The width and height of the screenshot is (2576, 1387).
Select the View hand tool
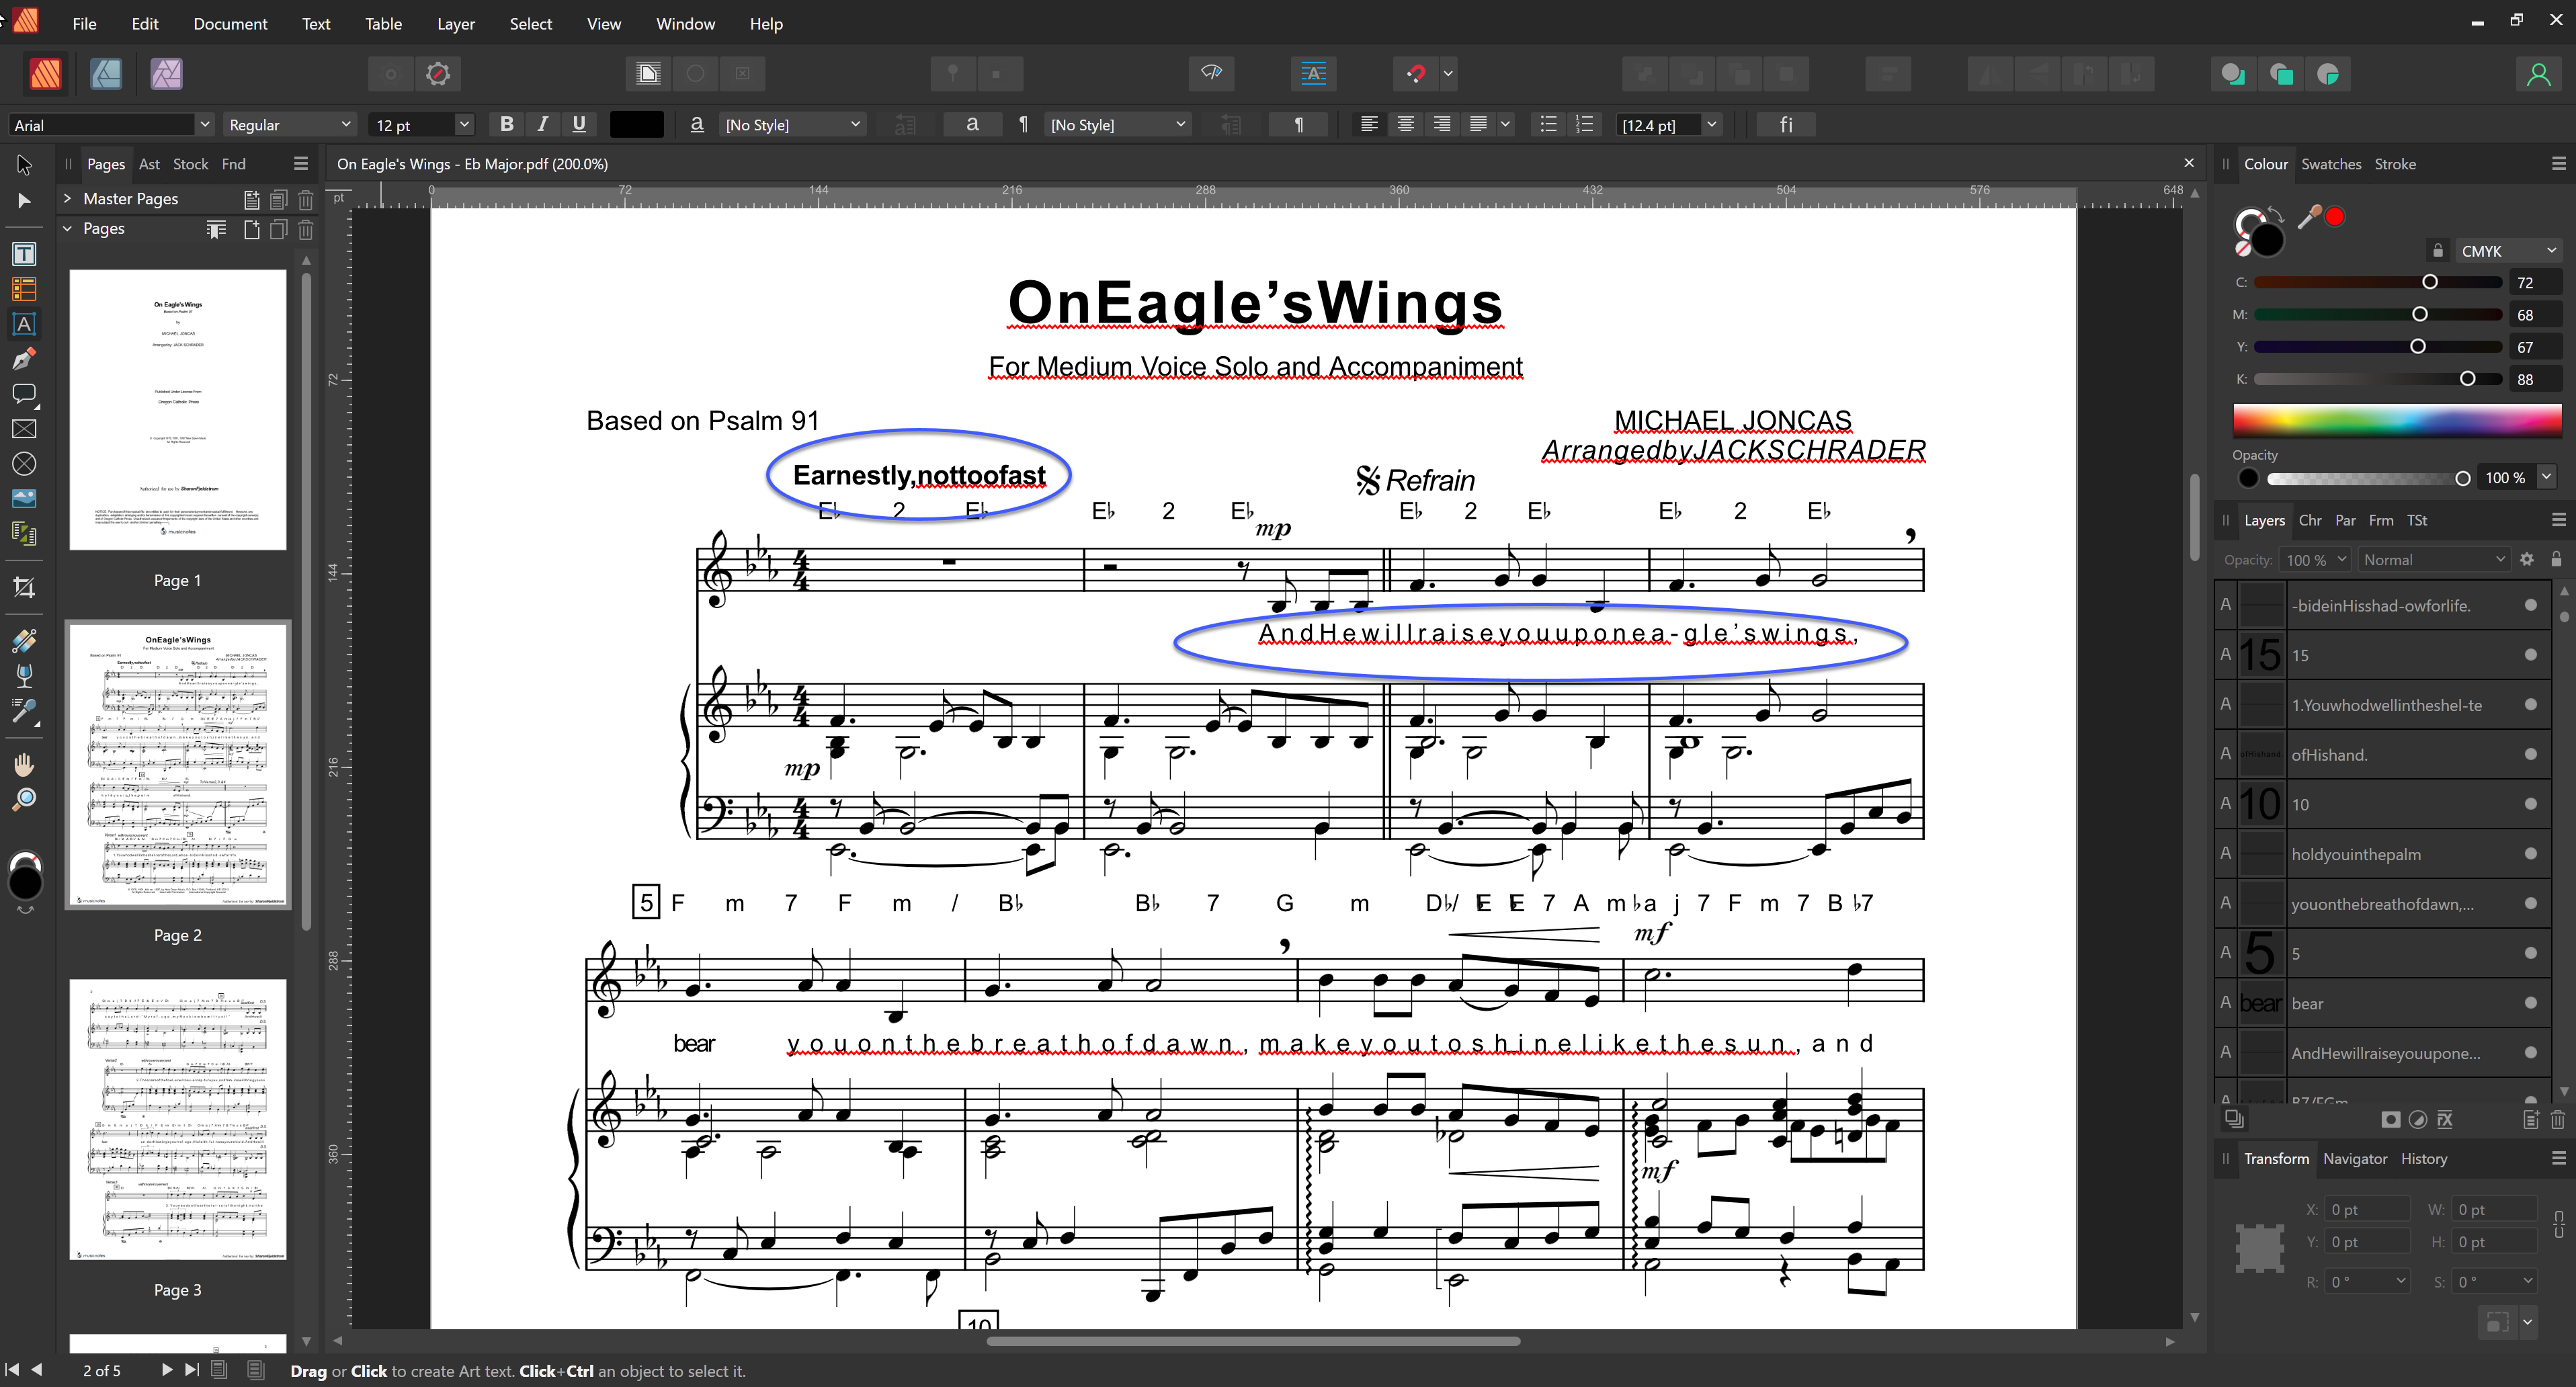[x=24, y=765]
